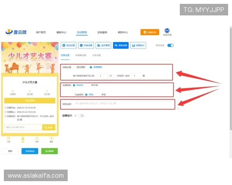
Task: Open 帮助中心 in top navigation
Action: click(123, 32)
